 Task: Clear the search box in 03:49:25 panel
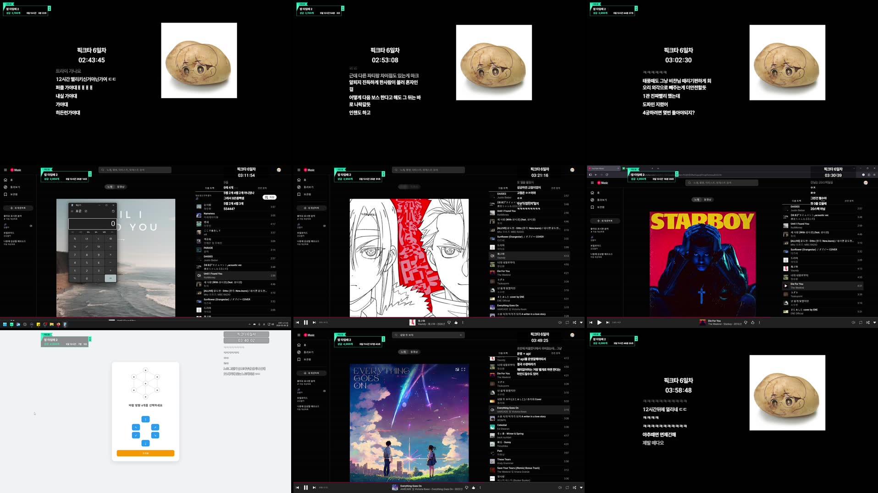461,335
